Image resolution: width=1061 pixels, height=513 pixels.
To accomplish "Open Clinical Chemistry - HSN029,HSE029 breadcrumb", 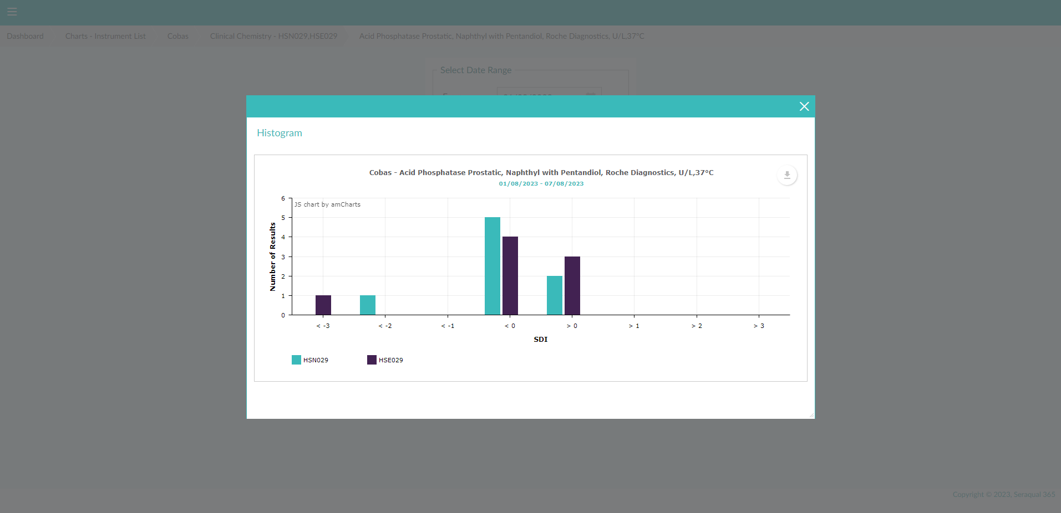I will (x=273, y=36).
